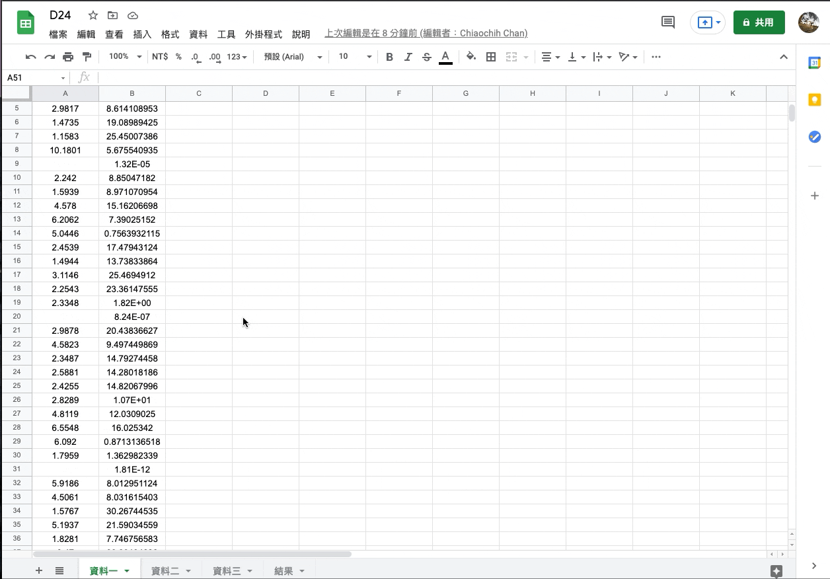Select the paint format tool
830x579 pixels.
coord(87,57)
